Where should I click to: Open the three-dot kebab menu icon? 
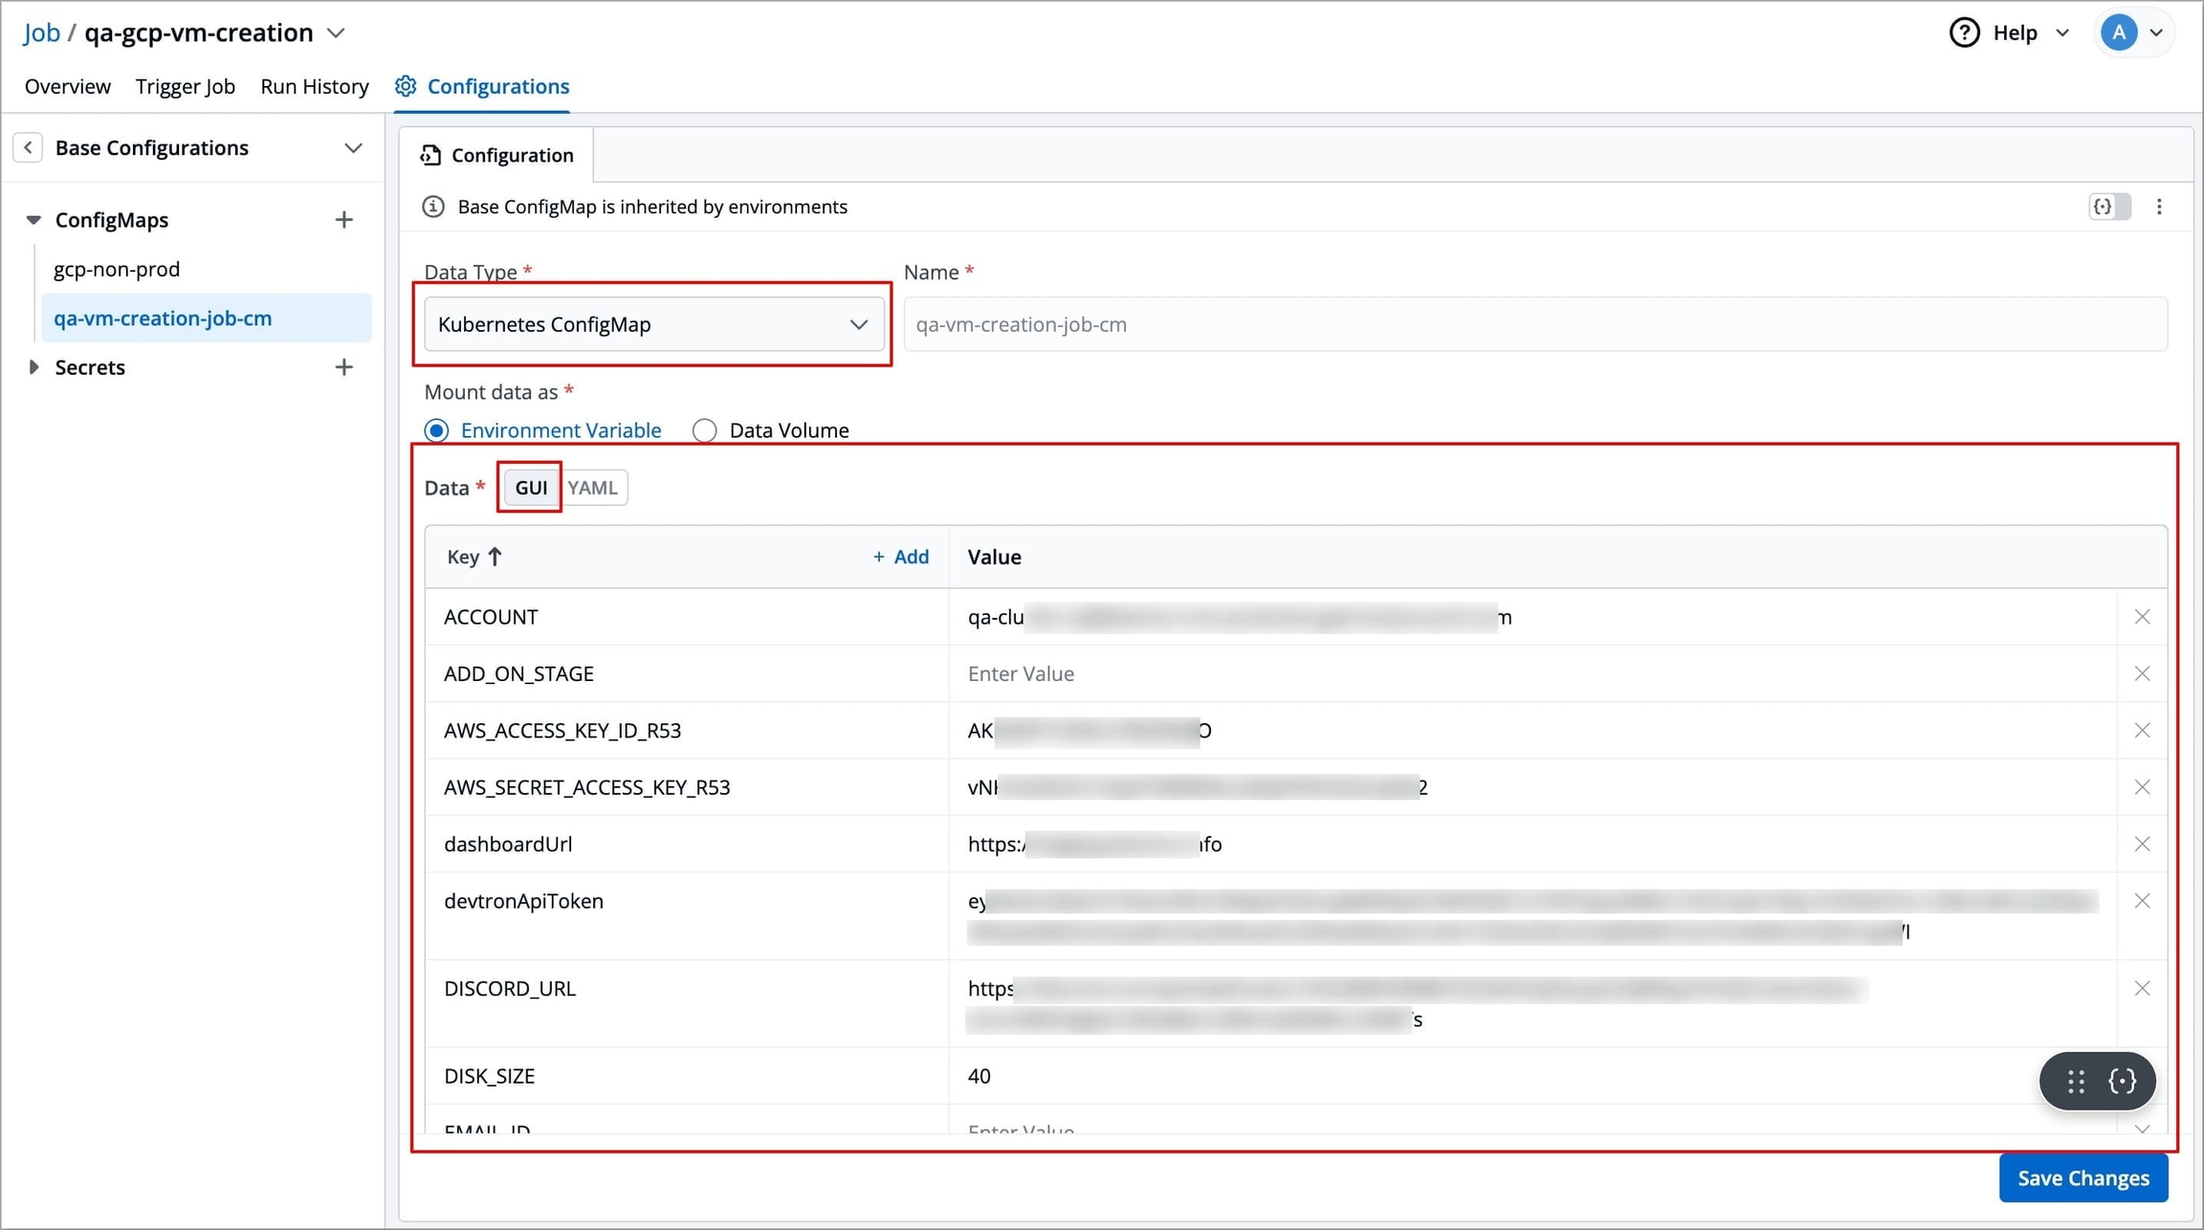(2159, 207)
